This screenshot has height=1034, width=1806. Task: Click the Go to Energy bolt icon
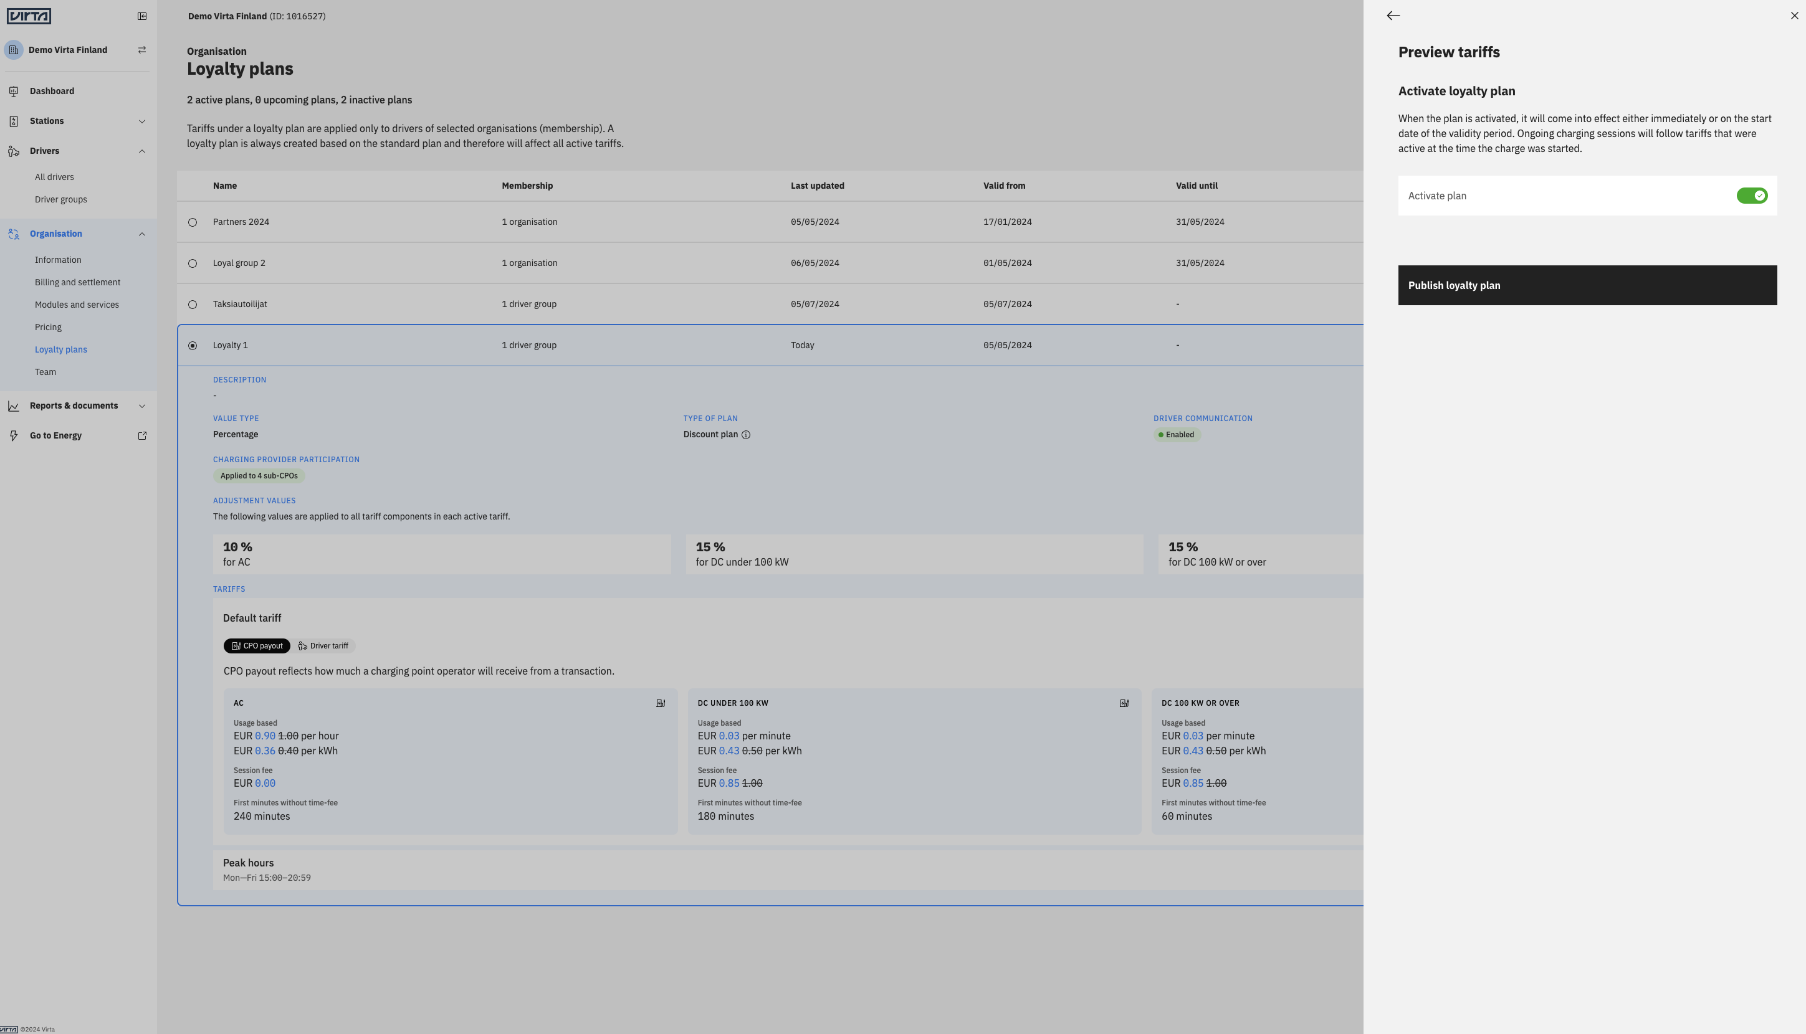click(14, 435)
